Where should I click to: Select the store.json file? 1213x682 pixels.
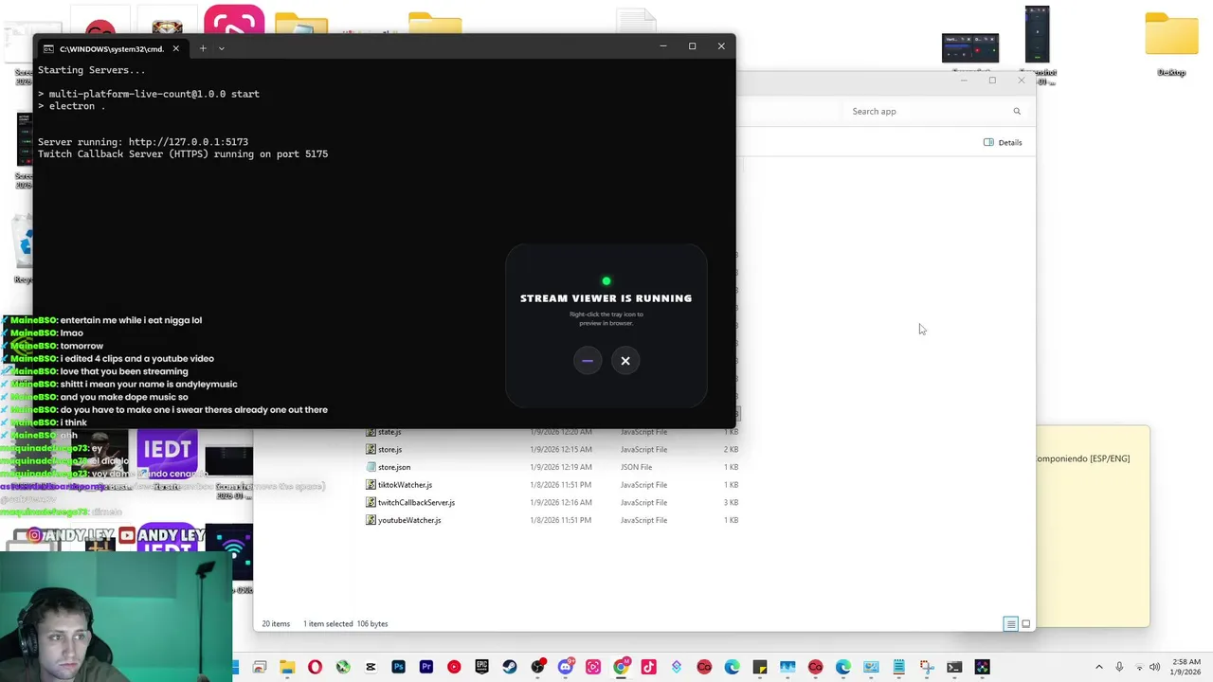pyautogui.click(x=393, y=468)
